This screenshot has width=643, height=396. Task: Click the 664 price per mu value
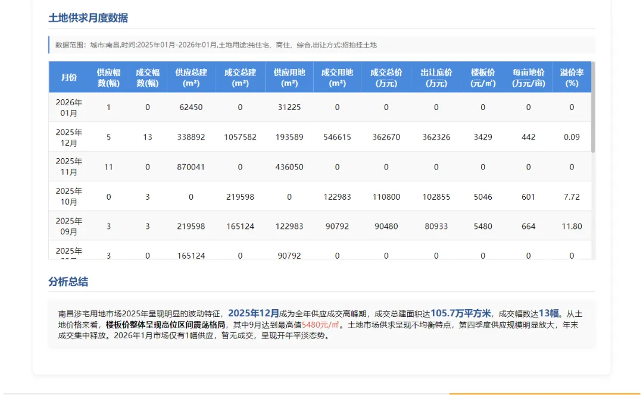[x=528, y=227]
